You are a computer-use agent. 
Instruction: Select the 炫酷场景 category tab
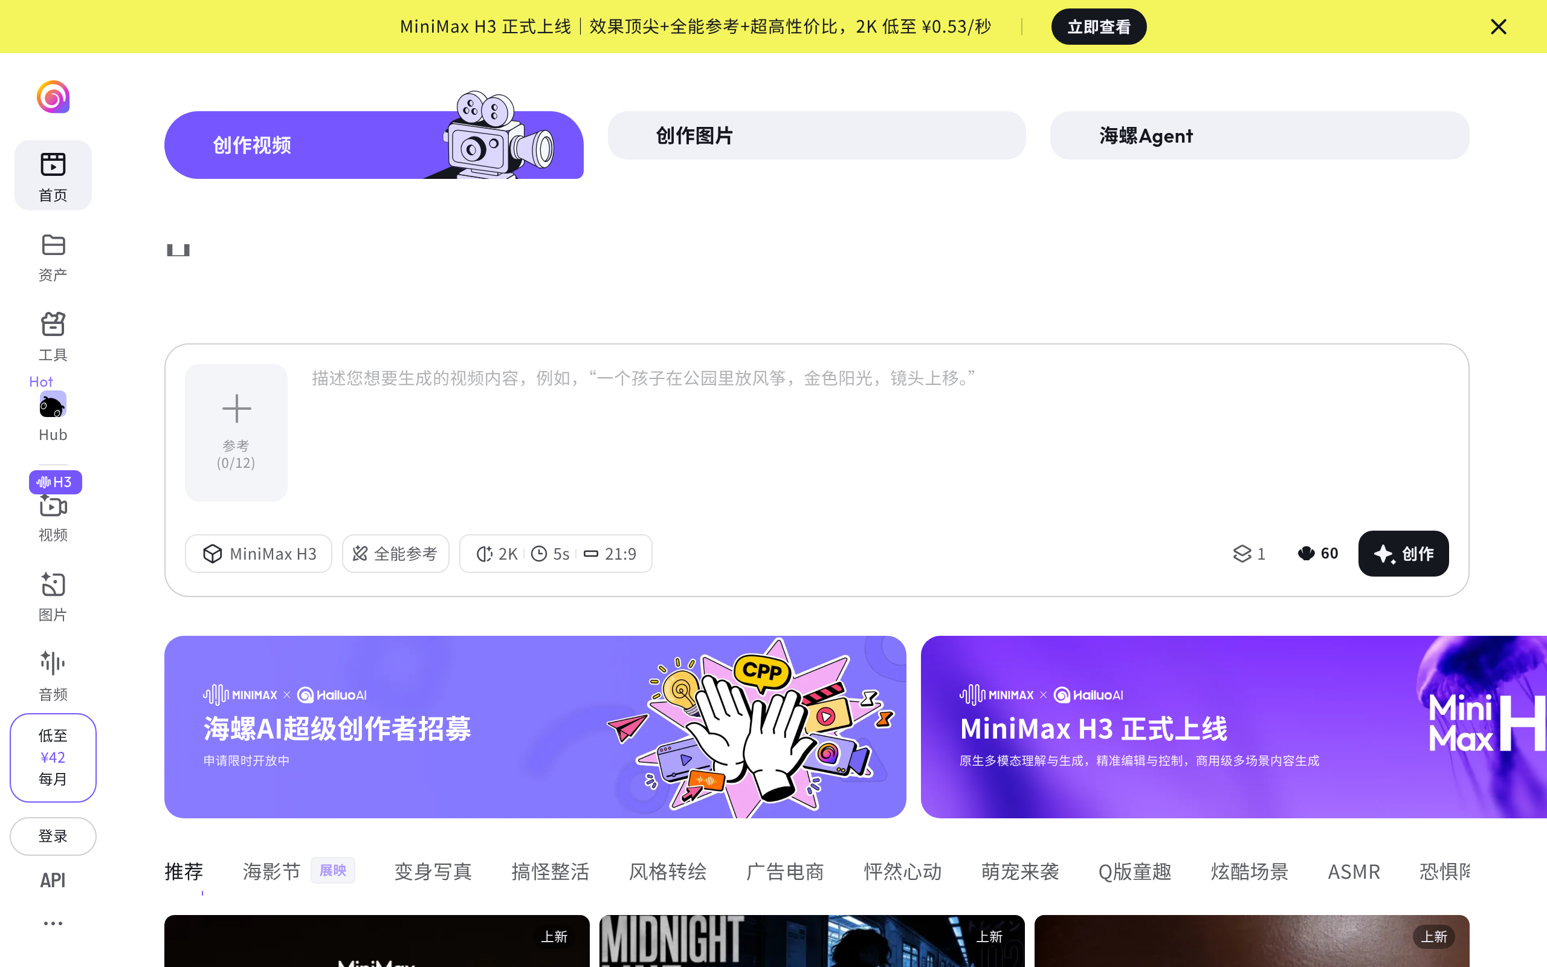[x=1249, y=871]
